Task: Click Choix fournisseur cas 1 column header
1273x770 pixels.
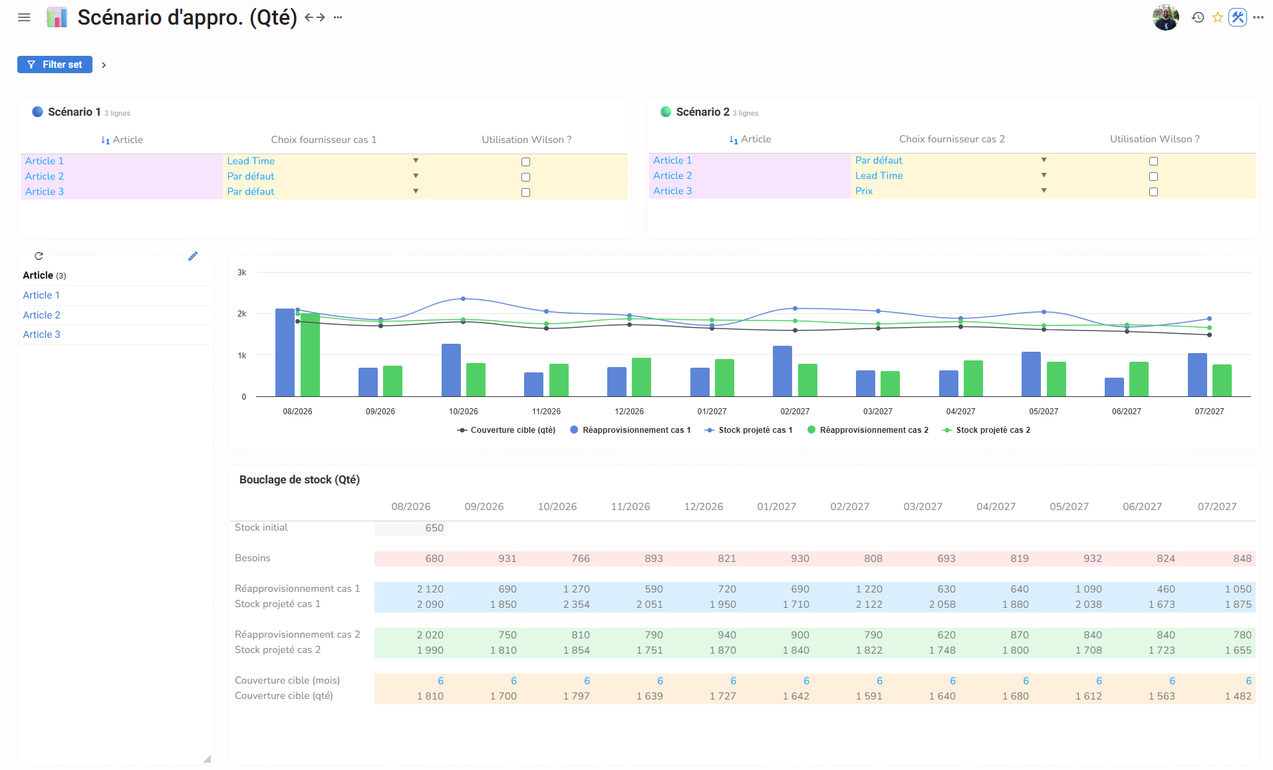Action: (x=324, y=140)
